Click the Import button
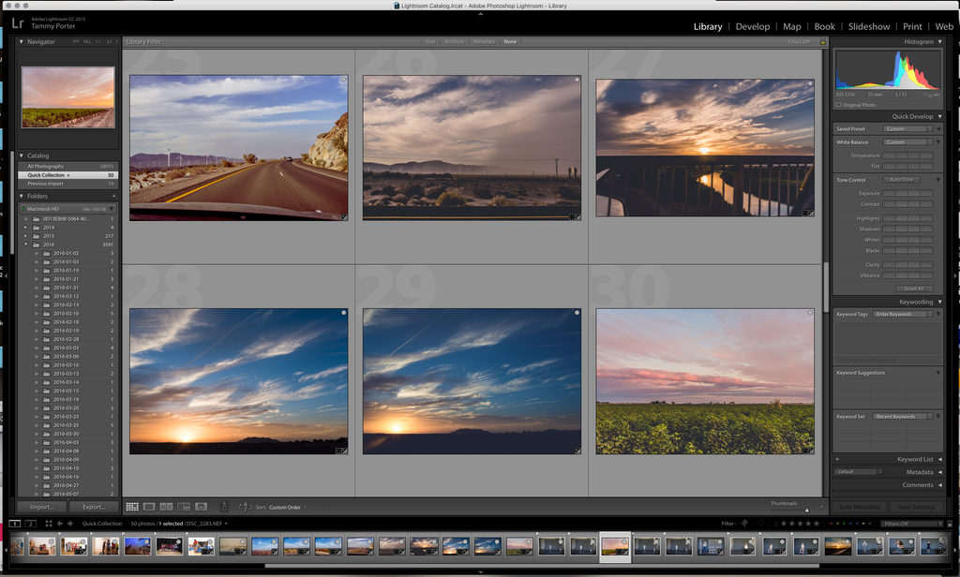 pos(40,506)
